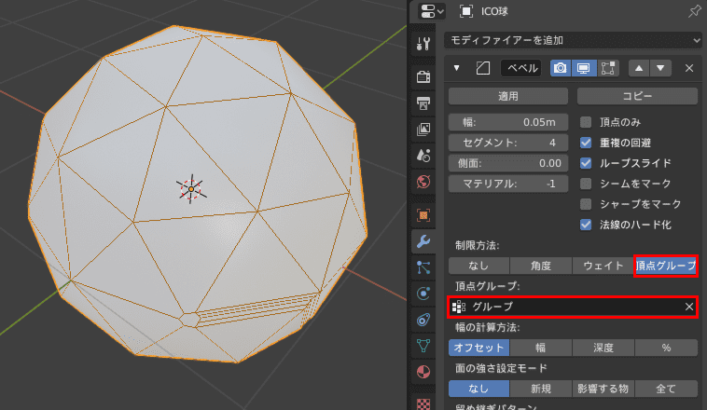Click the bevel modifier type icon
The image size is (707, 410).
483,68
